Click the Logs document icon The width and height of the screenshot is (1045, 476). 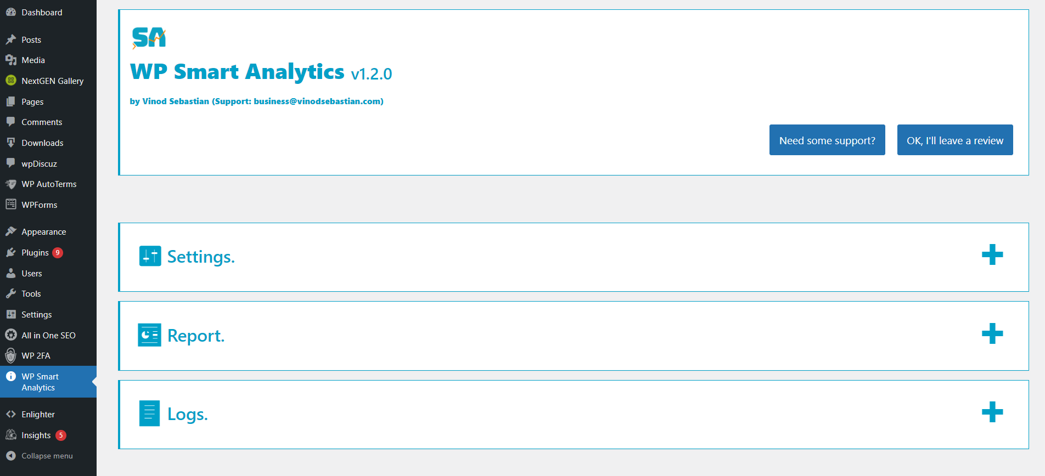pos(149,413)
